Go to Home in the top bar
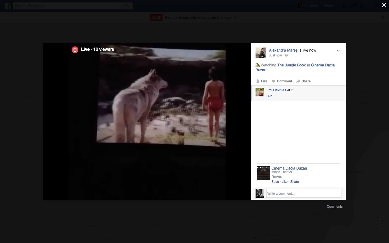This screenshot has width=389, height=243. tap(328, 5)
